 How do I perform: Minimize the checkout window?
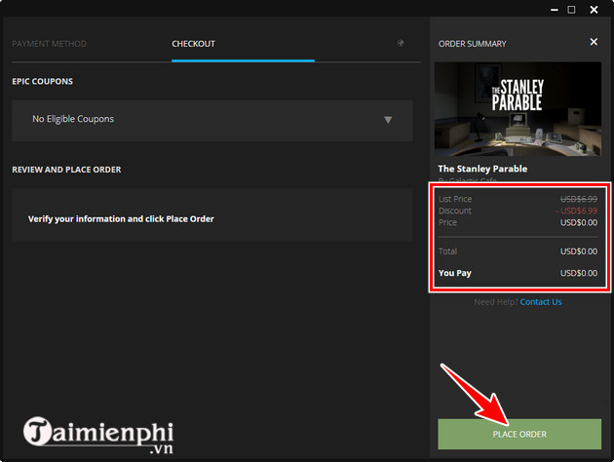pos(555,10)
